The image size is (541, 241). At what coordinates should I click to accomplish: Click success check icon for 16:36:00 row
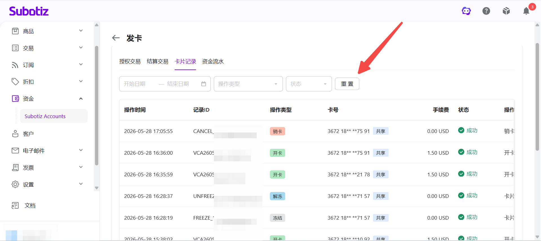click(461, 152)
